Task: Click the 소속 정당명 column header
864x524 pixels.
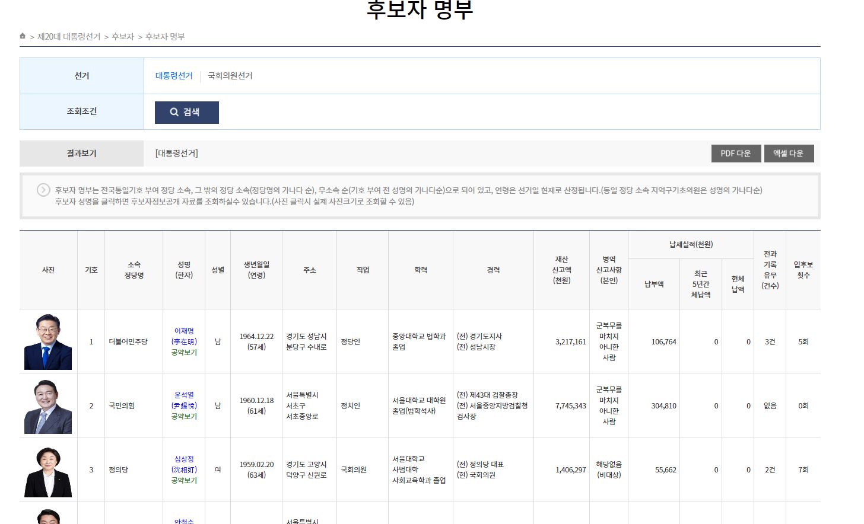Action: click(x=134, y=270)
